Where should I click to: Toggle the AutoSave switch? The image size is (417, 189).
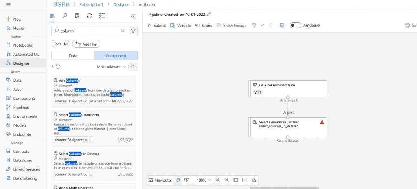coord(296,26)
